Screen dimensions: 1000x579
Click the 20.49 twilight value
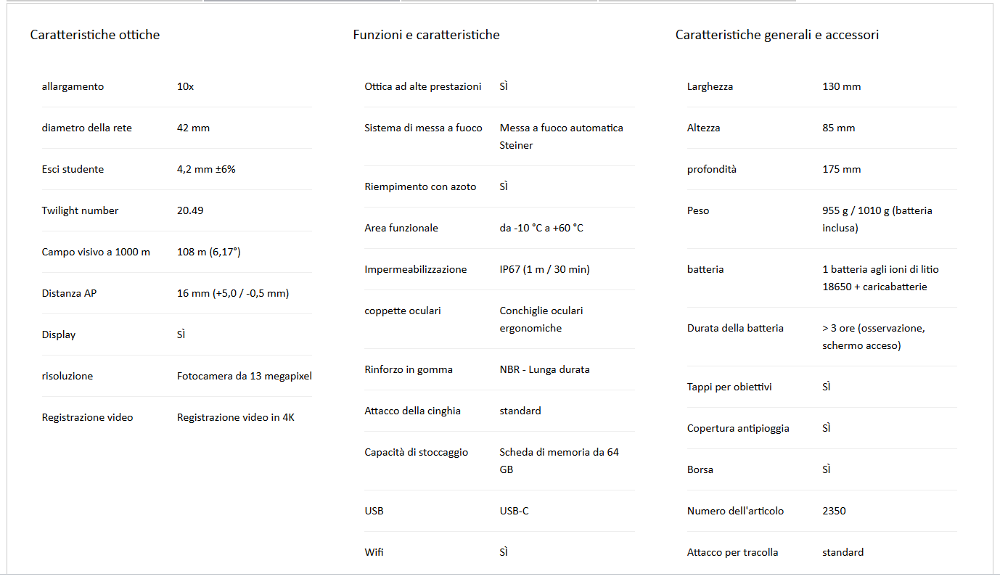coord(190,210)
